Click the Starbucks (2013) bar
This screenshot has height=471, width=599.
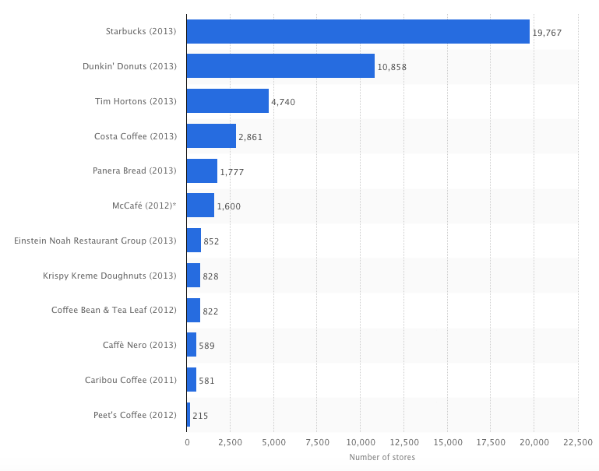coord(358,31)
